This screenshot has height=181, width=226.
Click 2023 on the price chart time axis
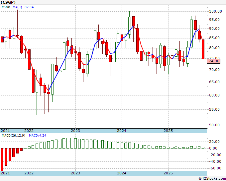[x=75, y=131]
